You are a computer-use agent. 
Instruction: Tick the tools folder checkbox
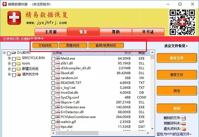pyautogui.click(x=14, y=64)
